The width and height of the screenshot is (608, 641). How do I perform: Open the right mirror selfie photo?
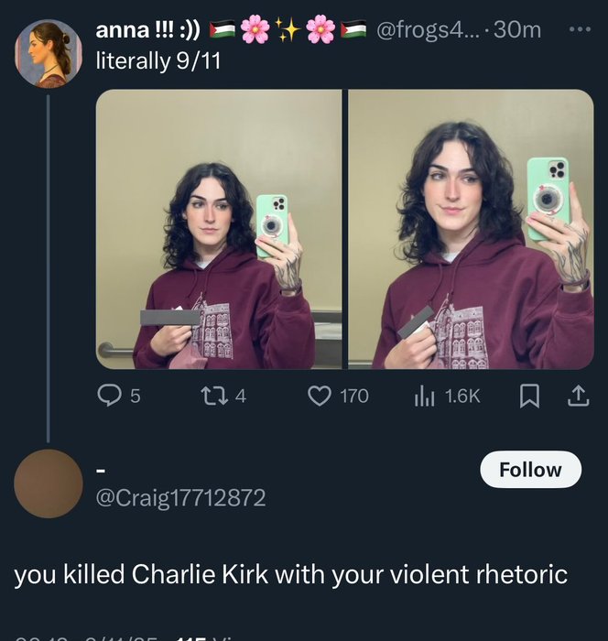click(x=471, y=229)
